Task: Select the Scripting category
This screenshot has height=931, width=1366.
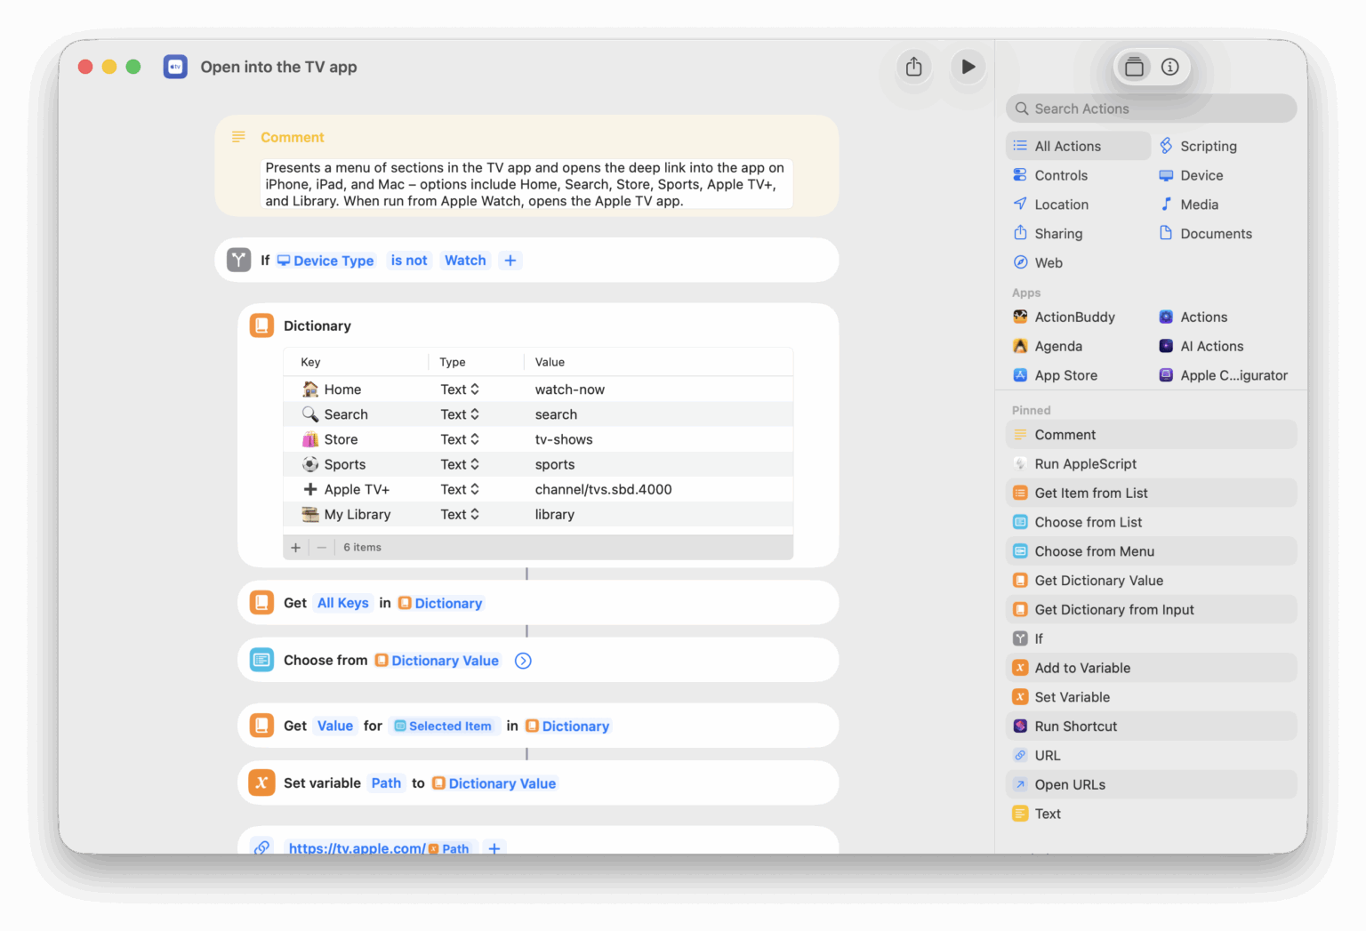Action: click(1207, 146)
